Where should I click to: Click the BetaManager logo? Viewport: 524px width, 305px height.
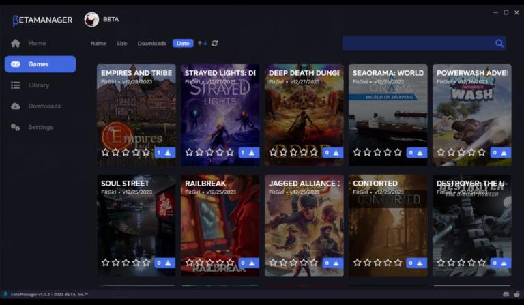[x=42, y=20]
